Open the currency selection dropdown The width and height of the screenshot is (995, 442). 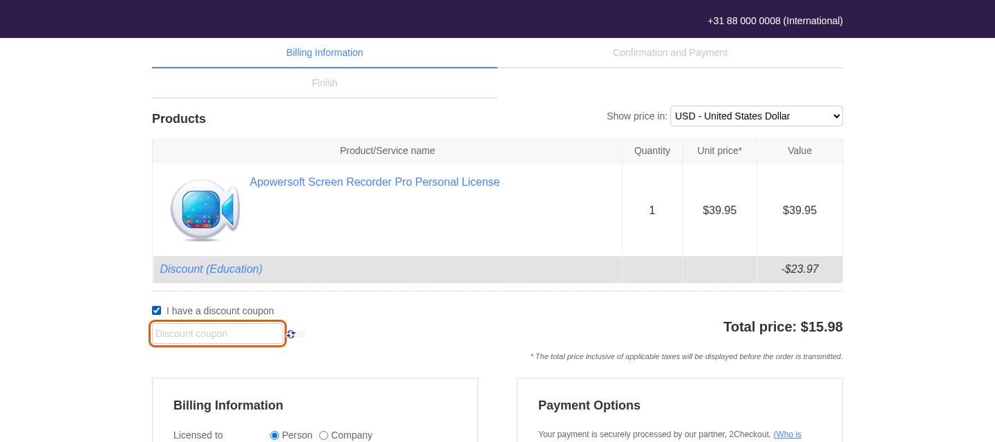point(757,116)
